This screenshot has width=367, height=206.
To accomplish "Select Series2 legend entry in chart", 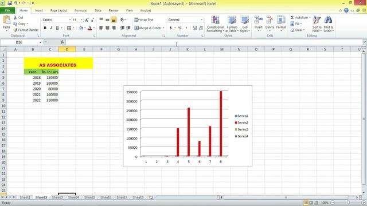I will pos(241,122).
